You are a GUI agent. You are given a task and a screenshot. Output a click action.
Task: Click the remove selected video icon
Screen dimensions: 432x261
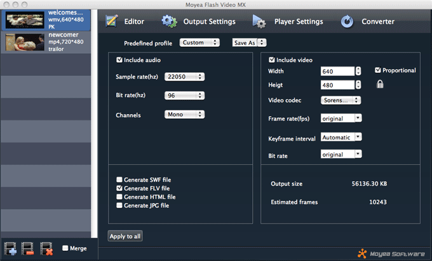tap(28, 248)
